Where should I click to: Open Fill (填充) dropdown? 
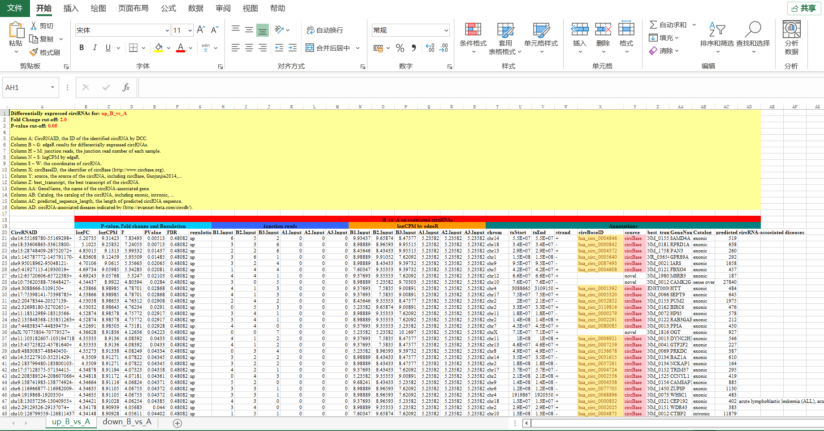point(664,38)
